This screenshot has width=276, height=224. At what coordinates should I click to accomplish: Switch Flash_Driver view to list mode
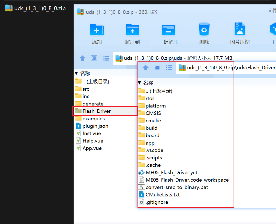click(169, 68)
